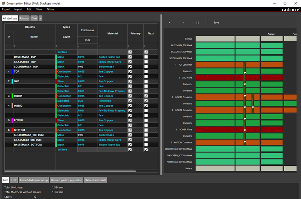Click the magenta color marker of POWER layer

13,120
